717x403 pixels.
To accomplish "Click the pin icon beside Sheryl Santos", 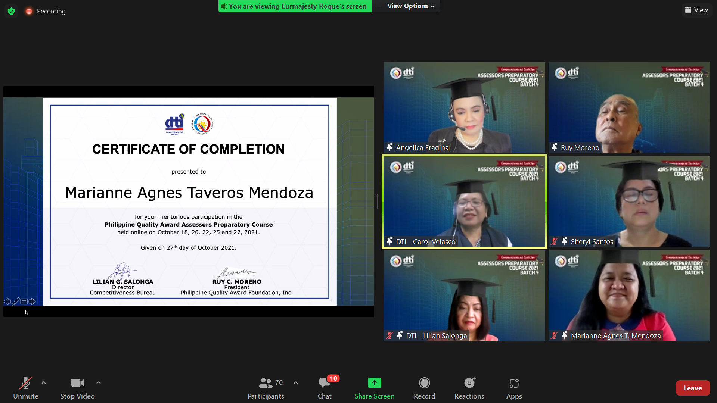I will (564, 241).
